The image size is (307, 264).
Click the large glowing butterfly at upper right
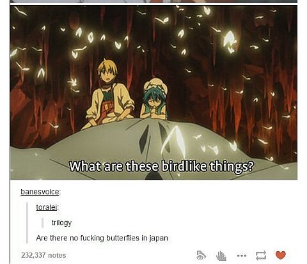230,42
